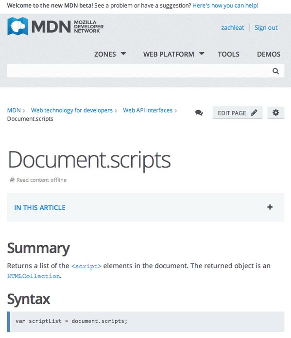Image resolution: width=291 pixels, height=338 pixels.
Task: Go to Web API interfaces breadcrumb
Action: (x=148, y=110)
